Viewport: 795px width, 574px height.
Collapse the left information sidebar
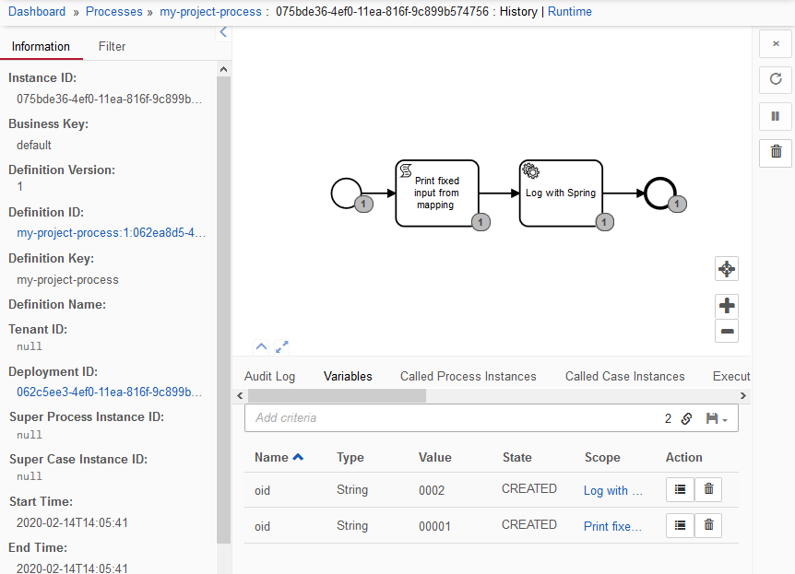223,33
